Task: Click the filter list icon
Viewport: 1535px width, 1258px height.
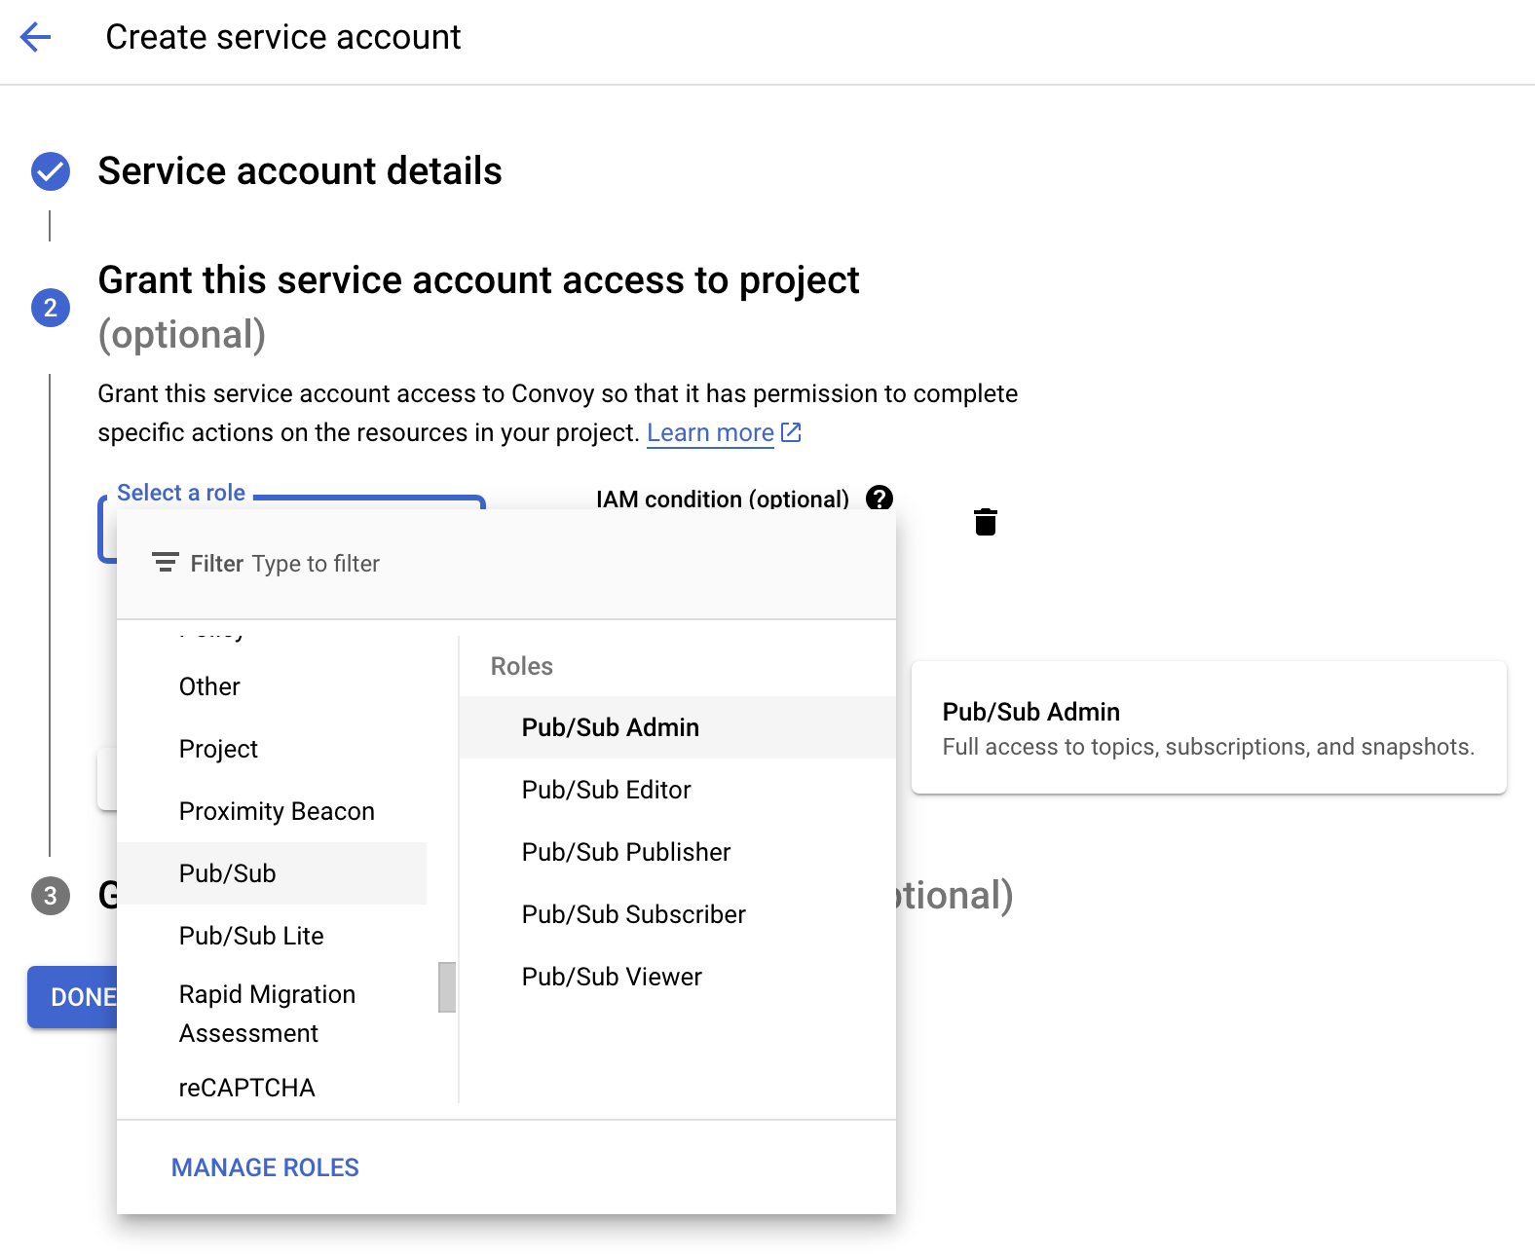Action: (165, 563)
